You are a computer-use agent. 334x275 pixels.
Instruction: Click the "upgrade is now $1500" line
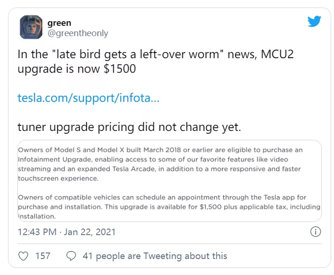(x=77, y=69)
